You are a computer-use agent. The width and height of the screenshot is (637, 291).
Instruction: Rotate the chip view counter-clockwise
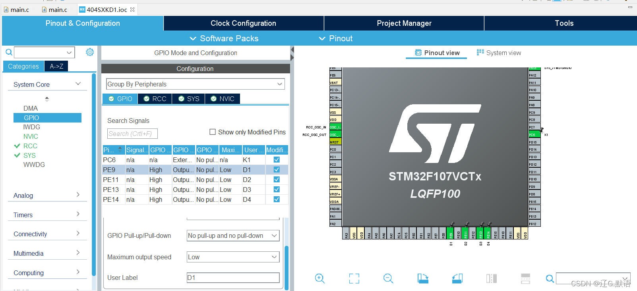coord(457,278)
